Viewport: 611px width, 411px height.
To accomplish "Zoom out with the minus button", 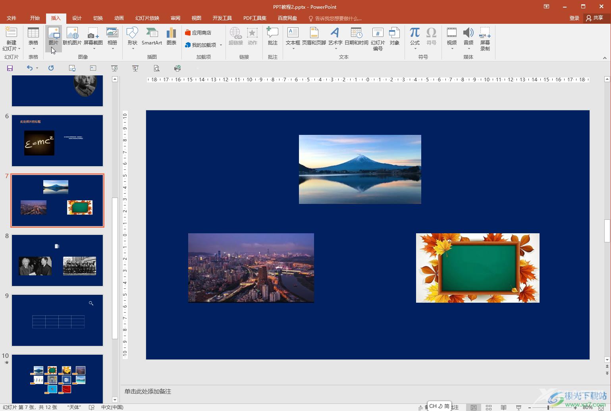I will (530, 407).
